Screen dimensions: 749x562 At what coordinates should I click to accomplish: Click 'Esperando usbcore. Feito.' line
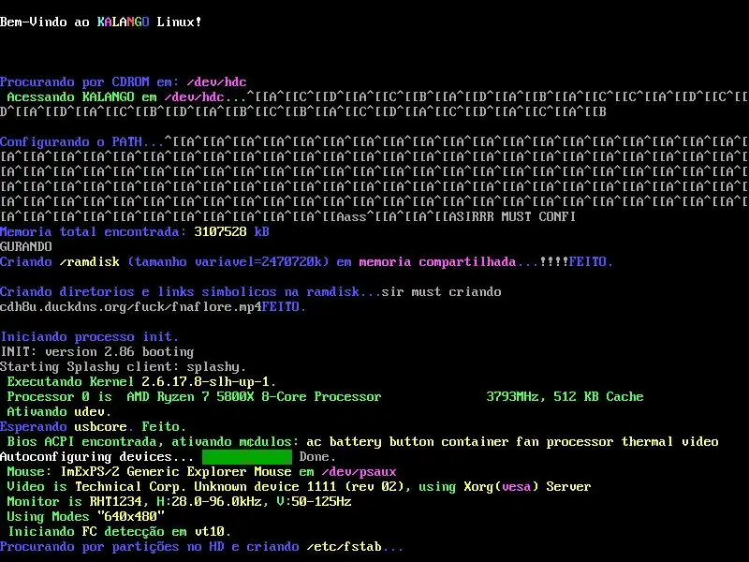pos(93,427)
